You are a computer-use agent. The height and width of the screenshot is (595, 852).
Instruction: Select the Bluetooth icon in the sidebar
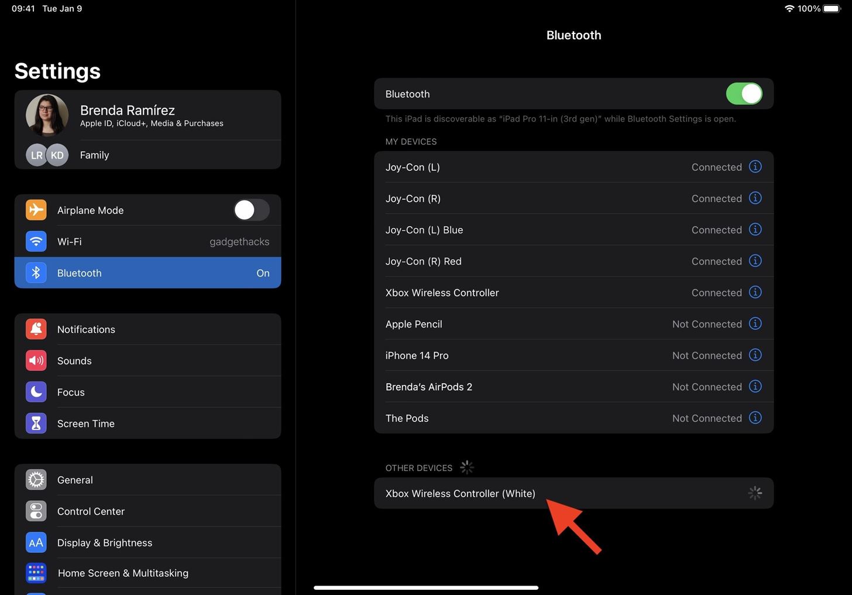click(36, 273)
